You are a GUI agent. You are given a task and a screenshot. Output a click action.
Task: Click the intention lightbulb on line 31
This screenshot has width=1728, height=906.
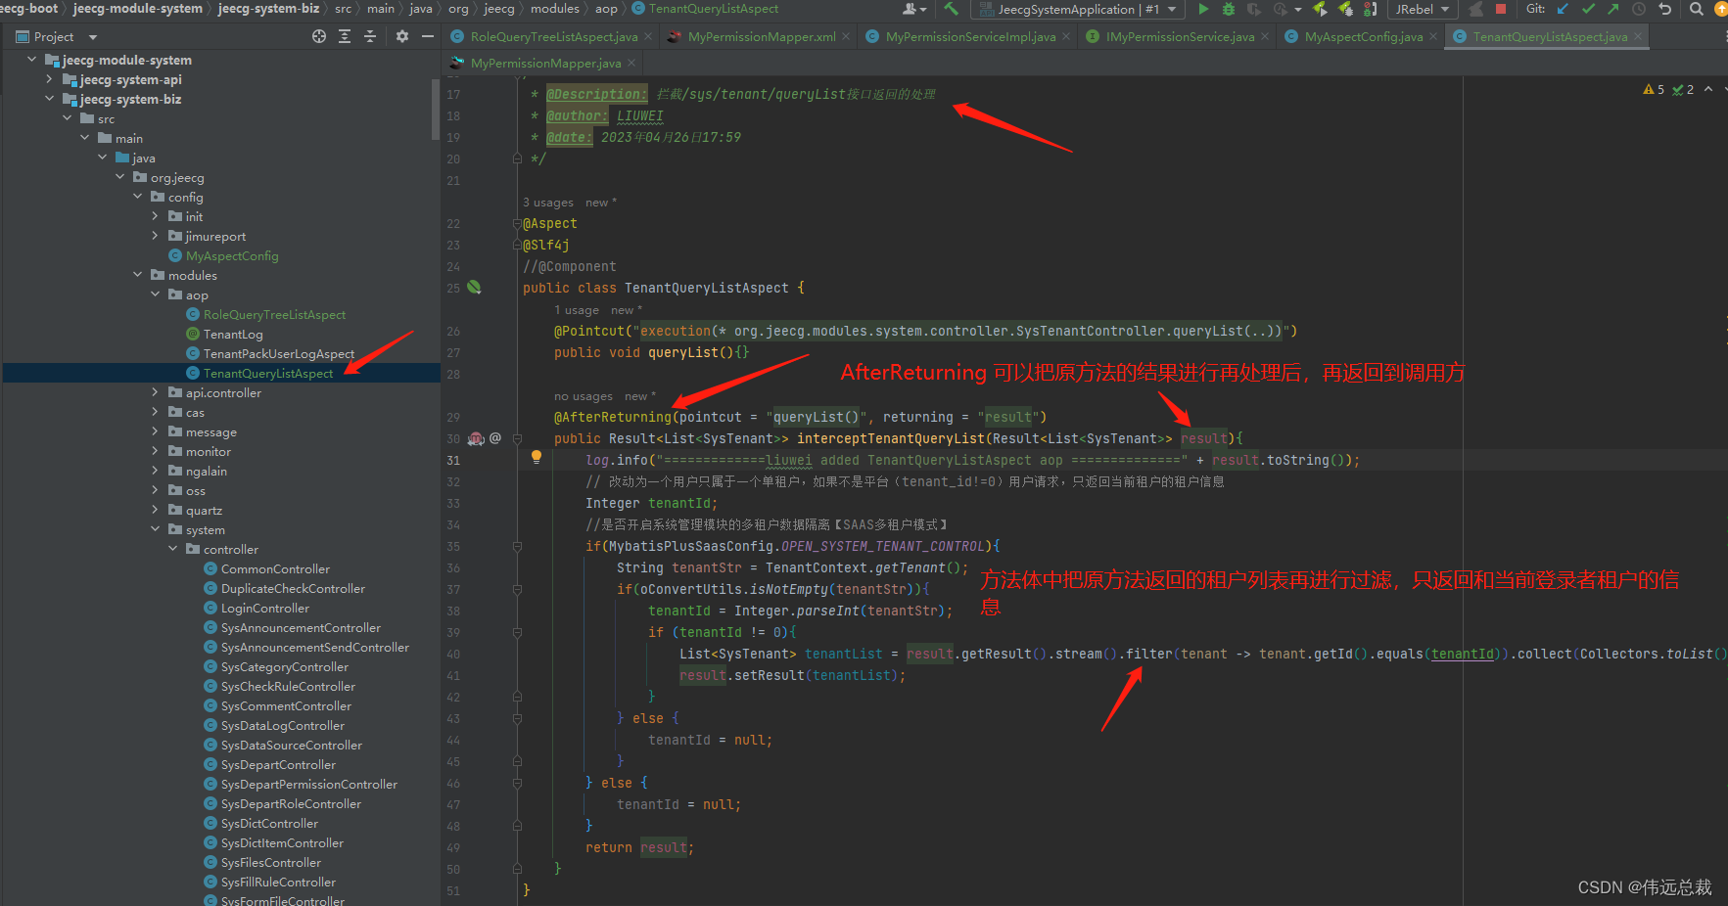coord(537,457)
